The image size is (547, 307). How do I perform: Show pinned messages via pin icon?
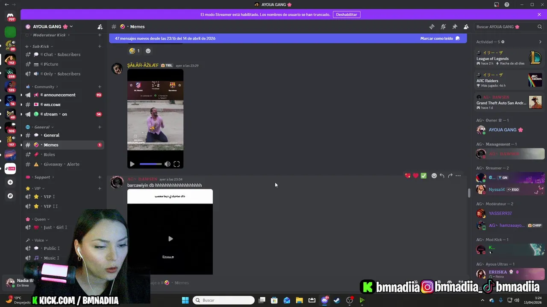click(x=455, y=26)
